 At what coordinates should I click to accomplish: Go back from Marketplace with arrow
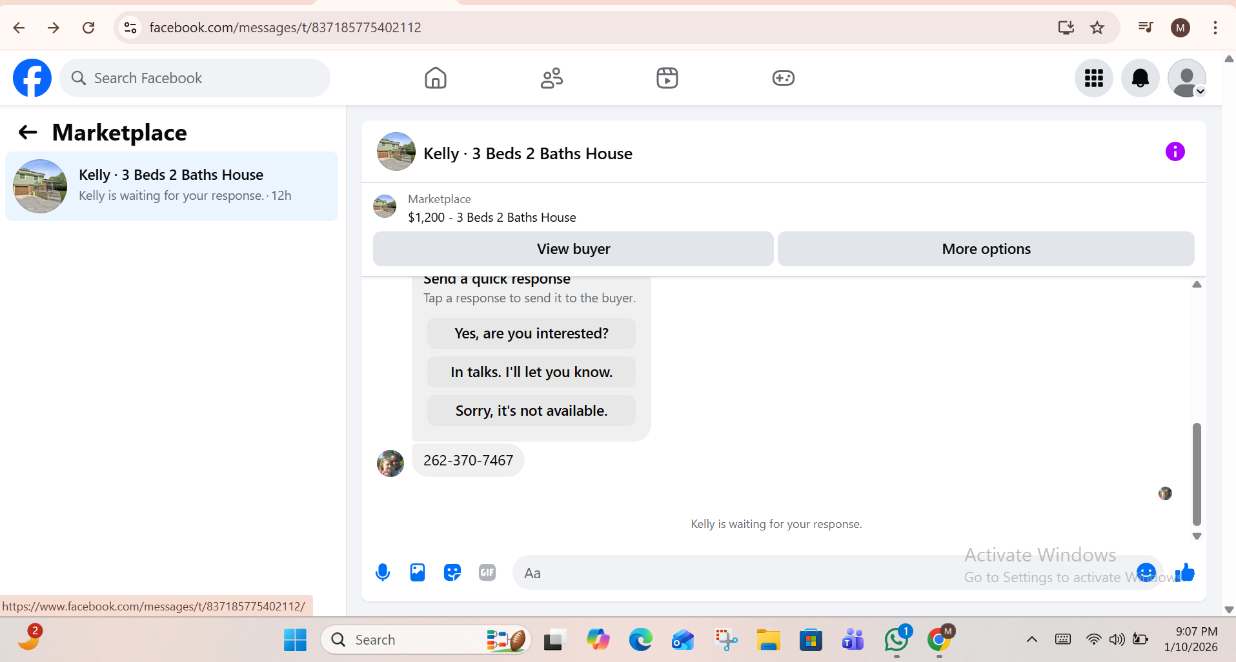tap(28, 132)
